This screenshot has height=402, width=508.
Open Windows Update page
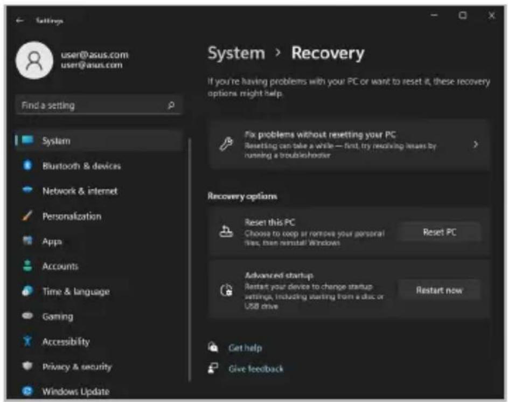click(99, 391)
